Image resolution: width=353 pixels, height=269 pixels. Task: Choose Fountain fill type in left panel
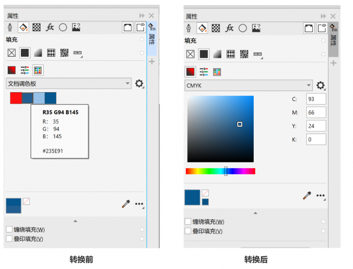pos(38,53)
